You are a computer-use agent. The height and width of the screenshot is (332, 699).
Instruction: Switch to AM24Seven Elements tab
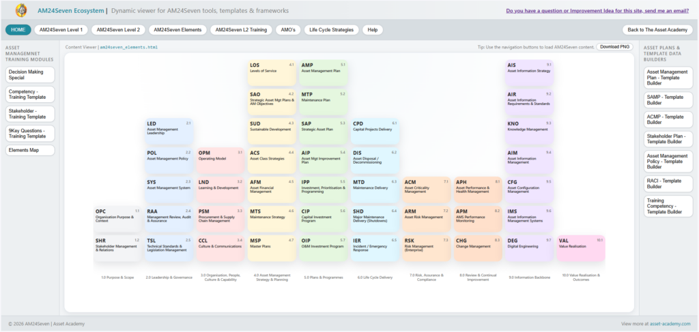177,30
